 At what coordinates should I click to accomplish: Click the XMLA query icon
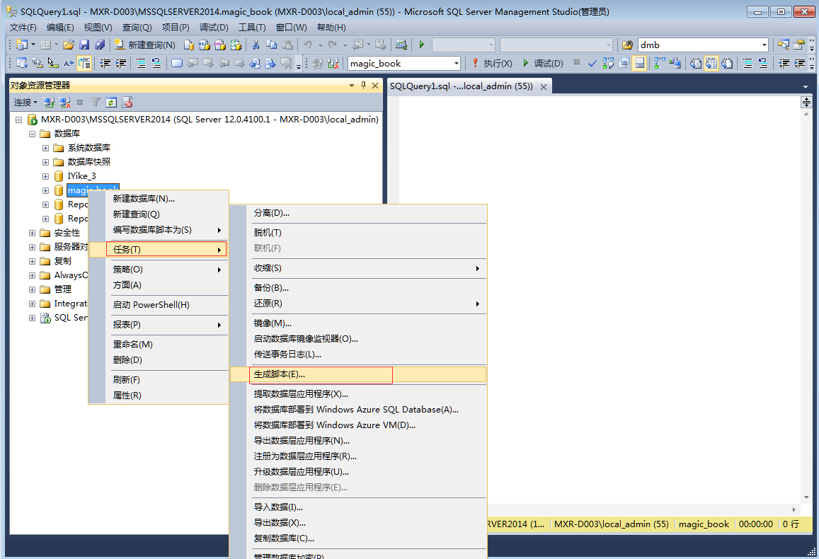[236, 45]
